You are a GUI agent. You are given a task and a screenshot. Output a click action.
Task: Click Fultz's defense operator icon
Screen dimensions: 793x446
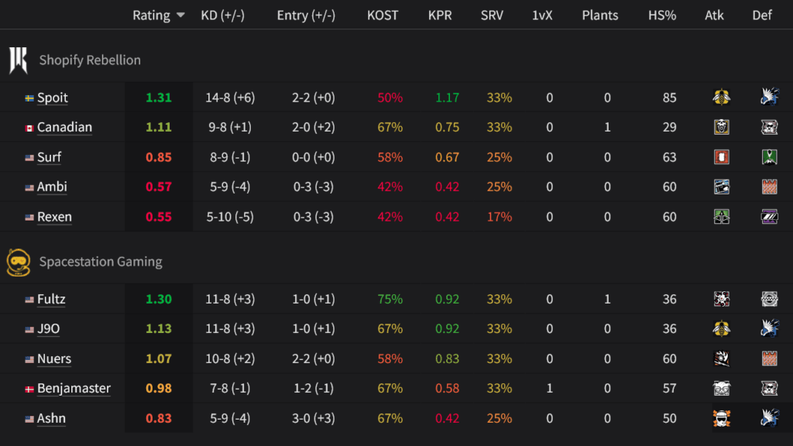(x=769, y=299)
